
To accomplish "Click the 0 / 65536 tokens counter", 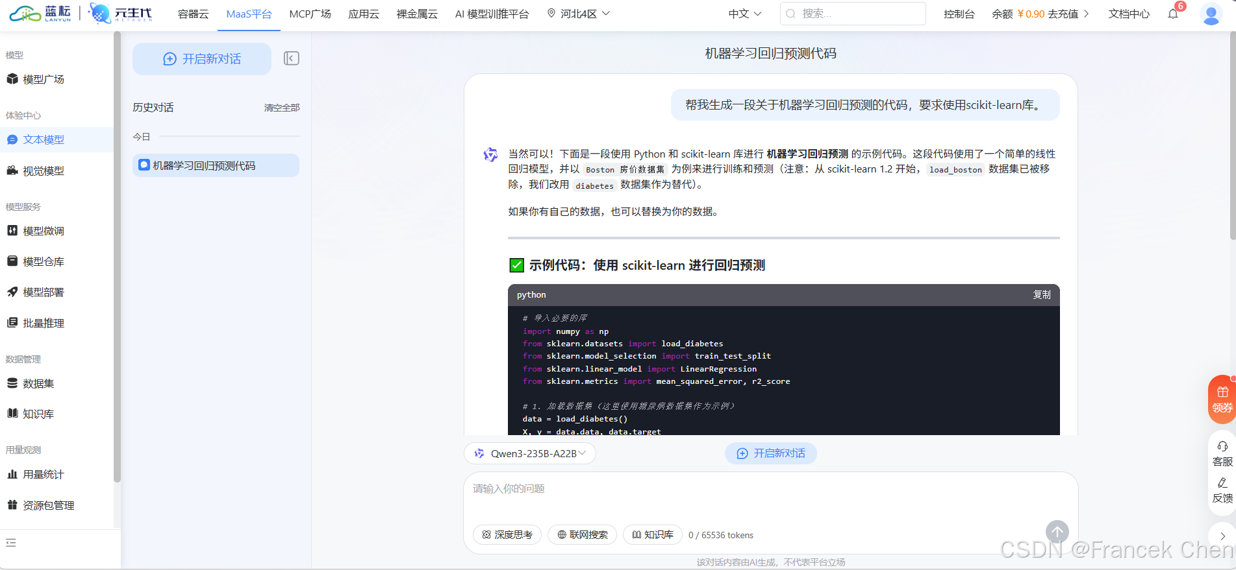I will tap(721, 535).
